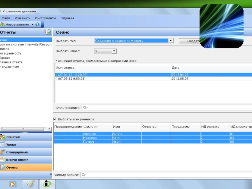Viewport: 252px width, 189px height.
Task: Expand the Выбрать тип report type dropdown
Action: pyautogui.click(x=170, y=41)
